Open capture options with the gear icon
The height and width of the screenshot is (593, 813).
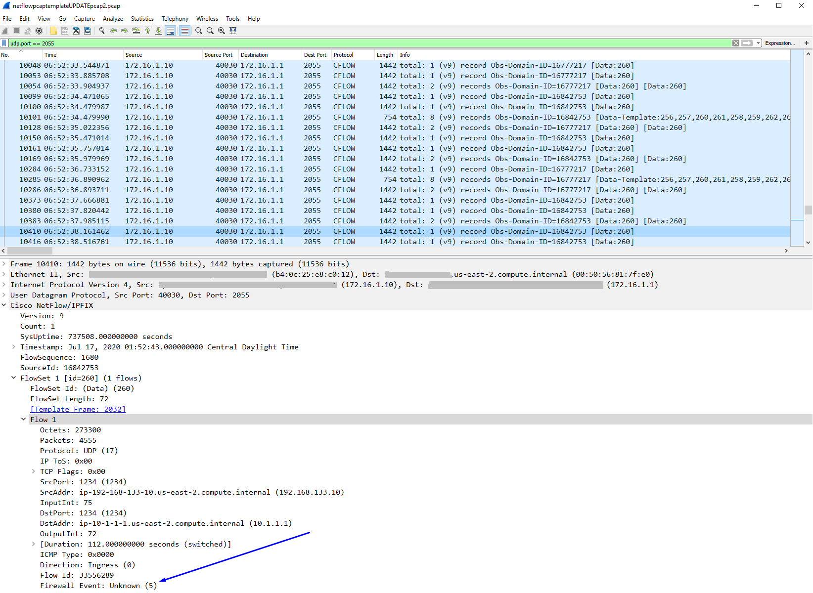pos(40,31)
